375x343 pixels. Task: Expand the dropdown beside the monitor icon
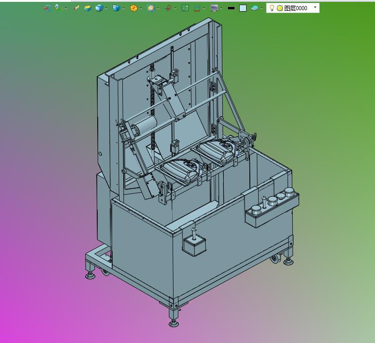pos(221,8)
